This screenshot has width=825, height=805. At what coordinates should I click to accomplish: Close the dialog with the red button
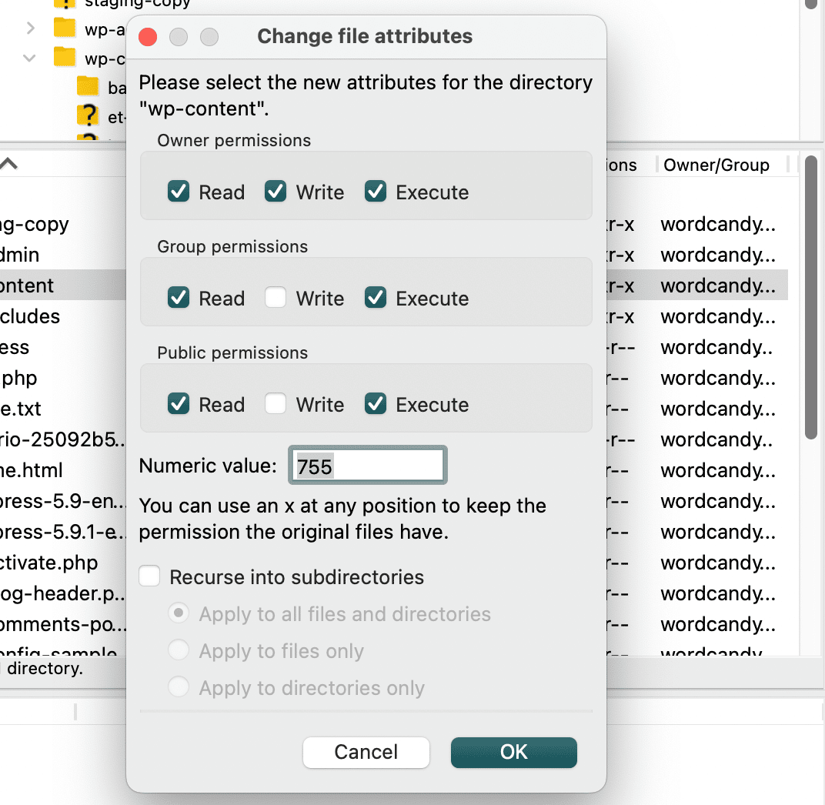(148, 37)
